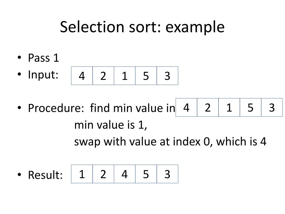Image resolution: width=285 pixels, height=214 pixels.
Task: Click the 'Input:' label
Action: 43,75
